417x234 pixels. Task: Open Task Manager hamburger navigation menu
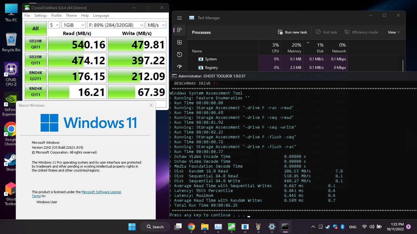(179, 18)
